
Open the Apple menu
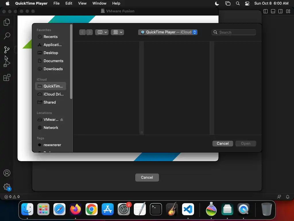[x=7, y=3]
